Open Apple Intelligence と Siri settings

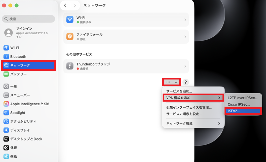(29, 104)
